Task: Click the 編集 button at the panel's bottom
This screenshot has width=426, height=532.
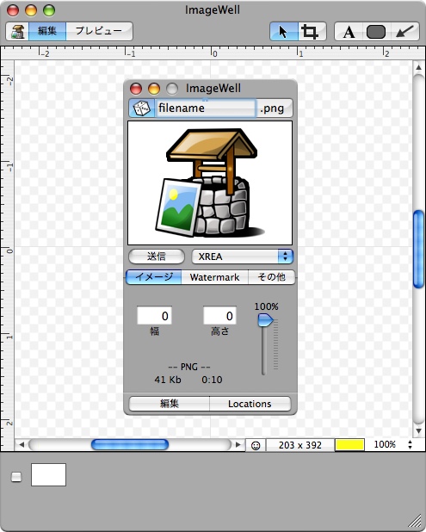Action: coord(170,404)
